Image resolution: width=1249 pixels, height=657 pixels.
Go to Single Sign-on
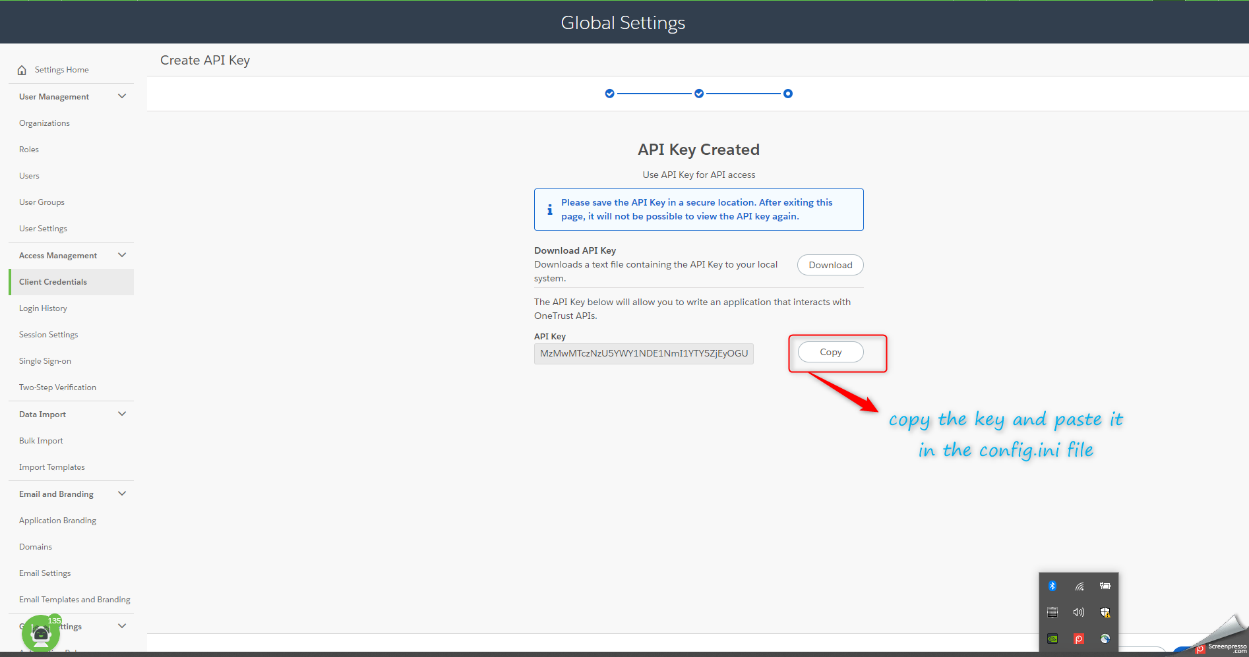coord(45,361)
